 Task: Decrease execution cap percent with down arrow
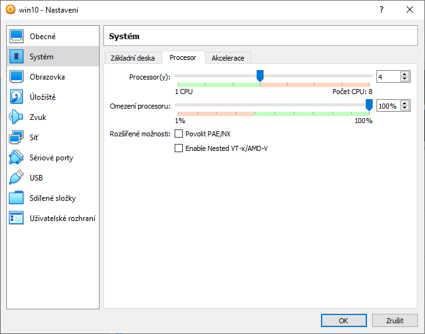405,108
